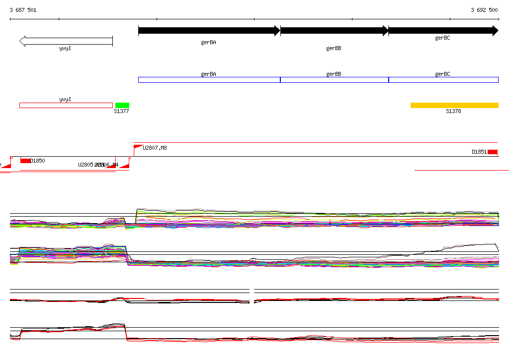Screen dimensions: 509x354
Task: Select the white yvyI gene arrow
Action: pyautogui.click(x=66, y=41)
